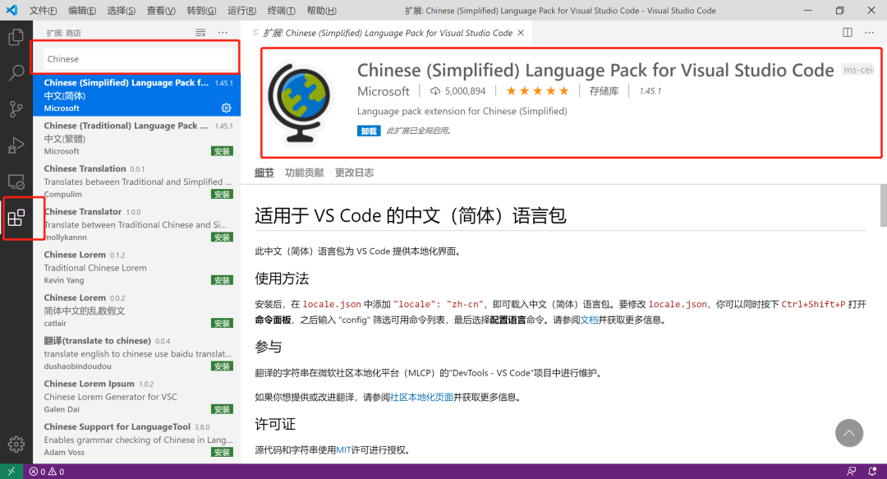Open the Source Control view
The height and width of the screenshot is (479, 887).
pyautogui.click(x=16, y=108)
